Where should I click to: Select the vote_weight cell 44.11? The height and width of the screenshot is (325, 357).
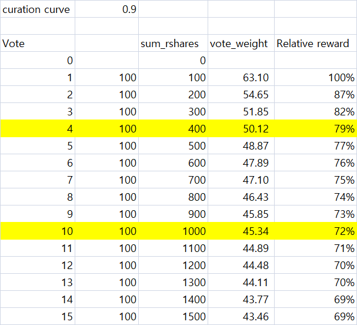(x=241, y=283)
